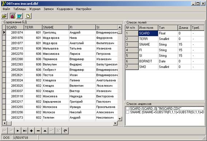The width and height of the screenshot is (207, 141).
Task: Select the TERR field name in field list
Action: [x=148, y=39]
